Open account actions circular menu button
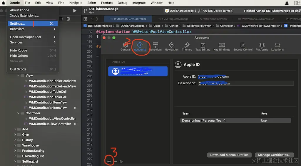 click(121, 161)
